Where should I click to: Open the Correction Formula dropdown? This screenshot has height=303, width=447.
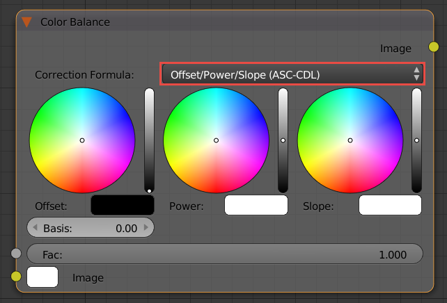click(x=292, y=74)
